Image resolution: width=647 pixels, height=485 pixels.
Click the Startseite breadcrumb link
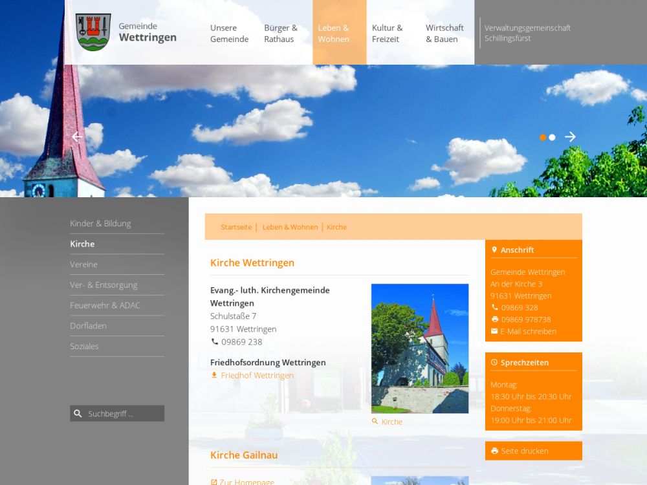[236, 227]
